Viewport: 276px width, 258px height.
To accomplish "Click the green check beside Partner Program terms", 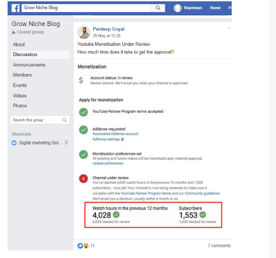I will 84,112.
